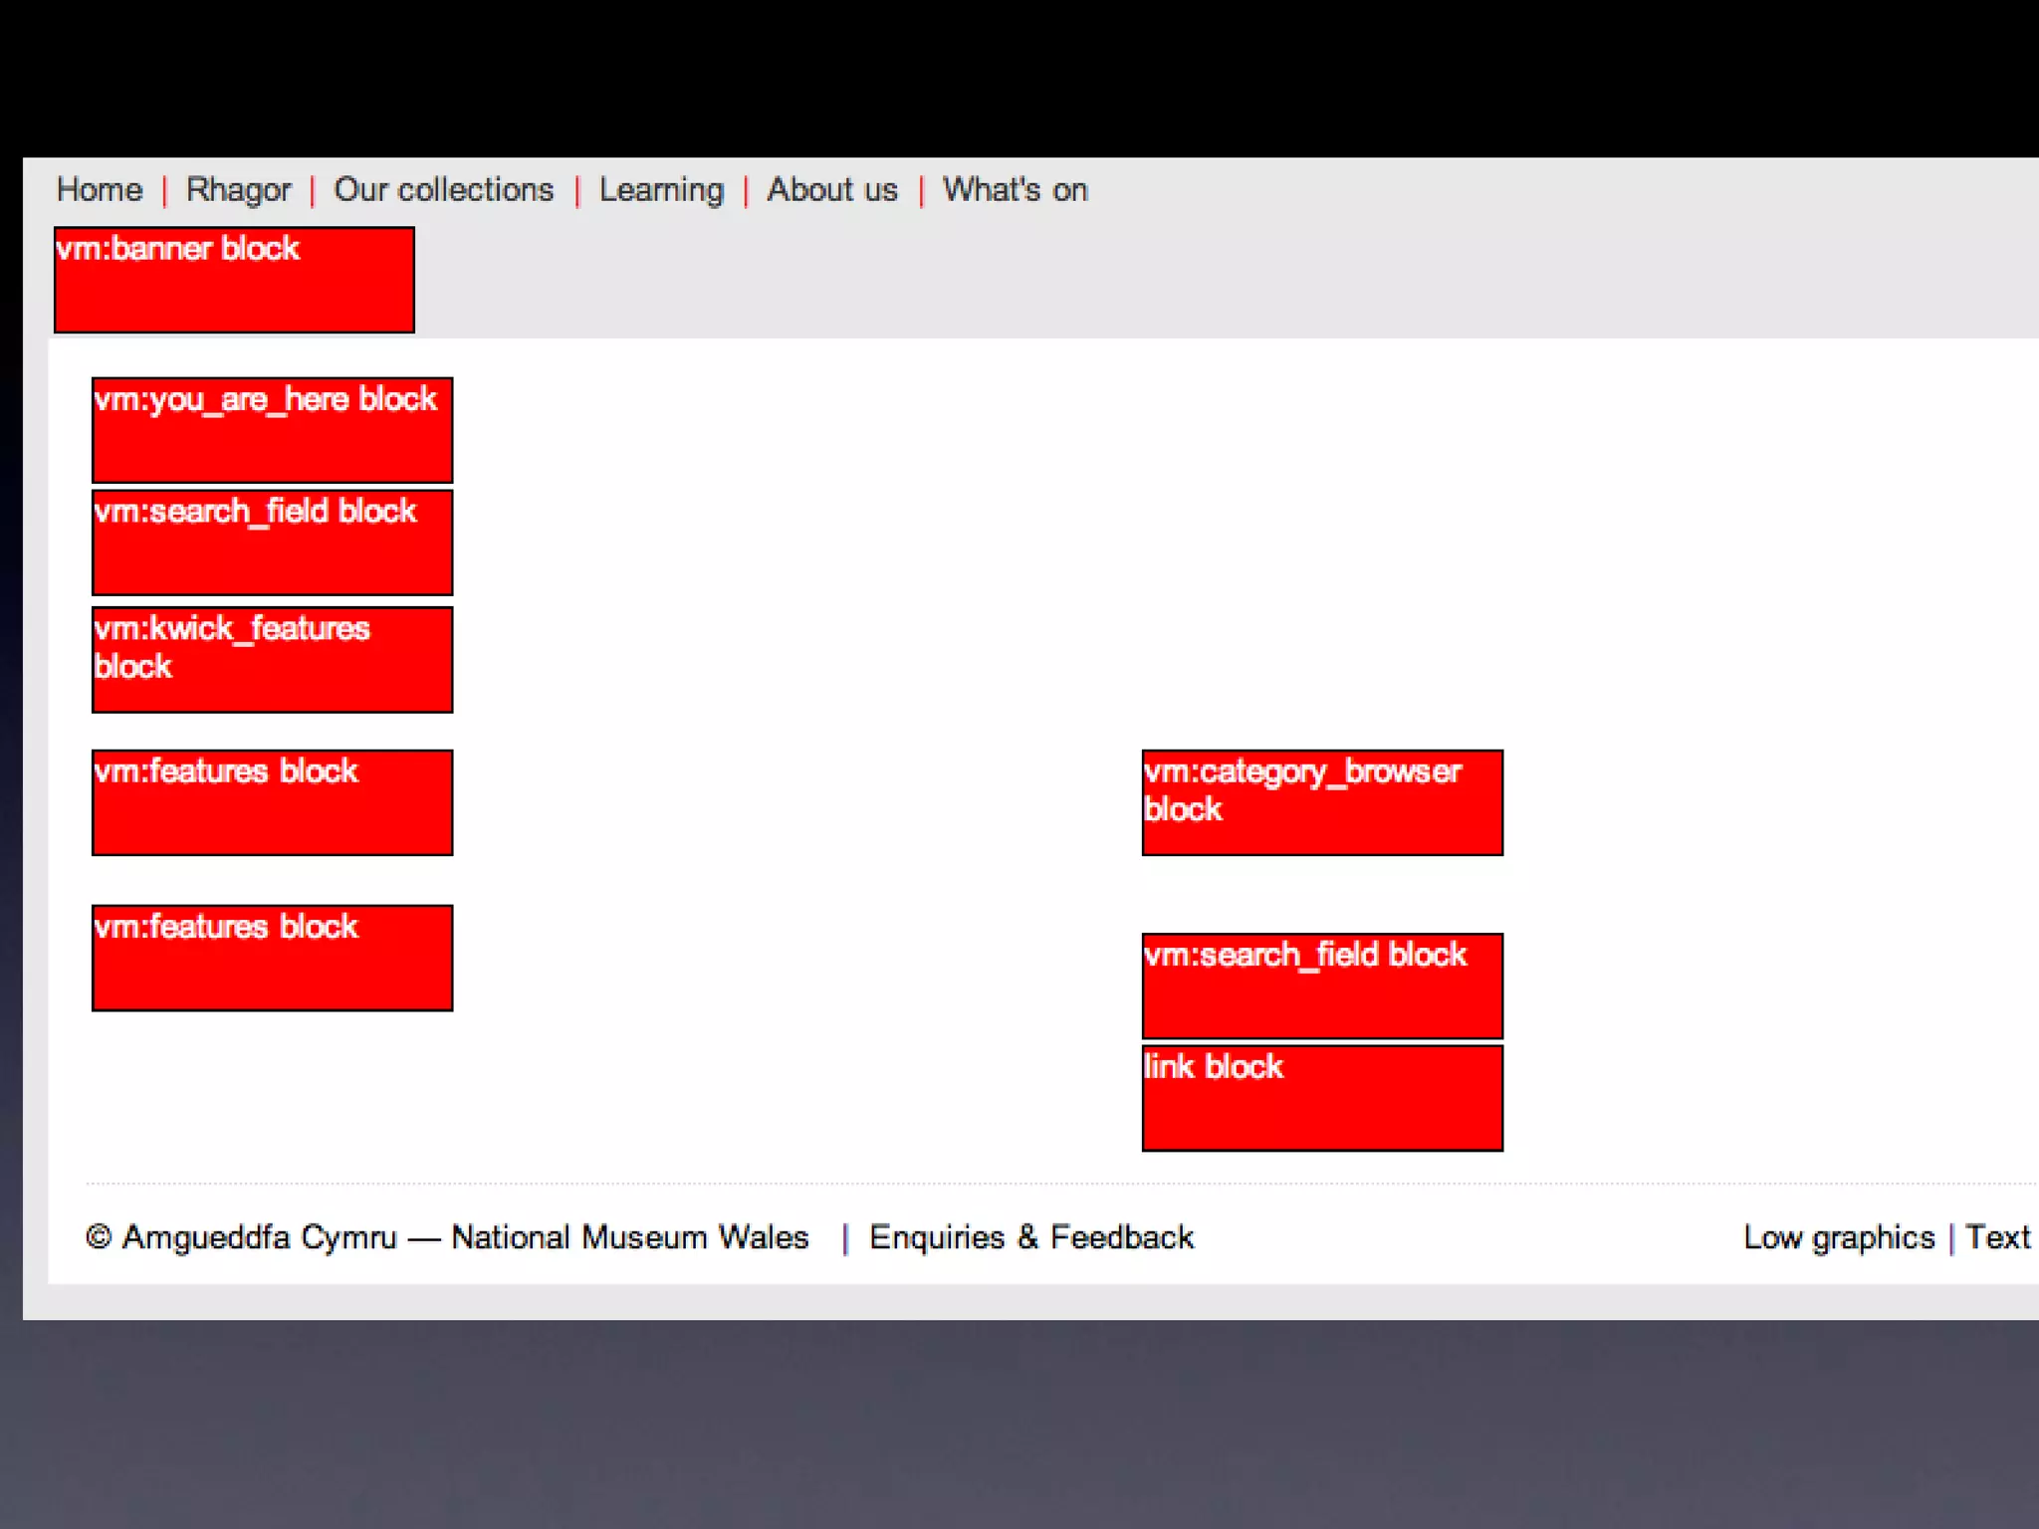This screenshot has width=2039, height=1529.
Task: Click the lower vm:features block
Action: [x=272, y=958]
